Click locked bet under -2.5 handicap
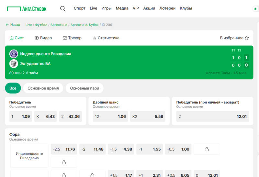Image resolution: width=259 pixels, height=177 pixels. point(64,162)
